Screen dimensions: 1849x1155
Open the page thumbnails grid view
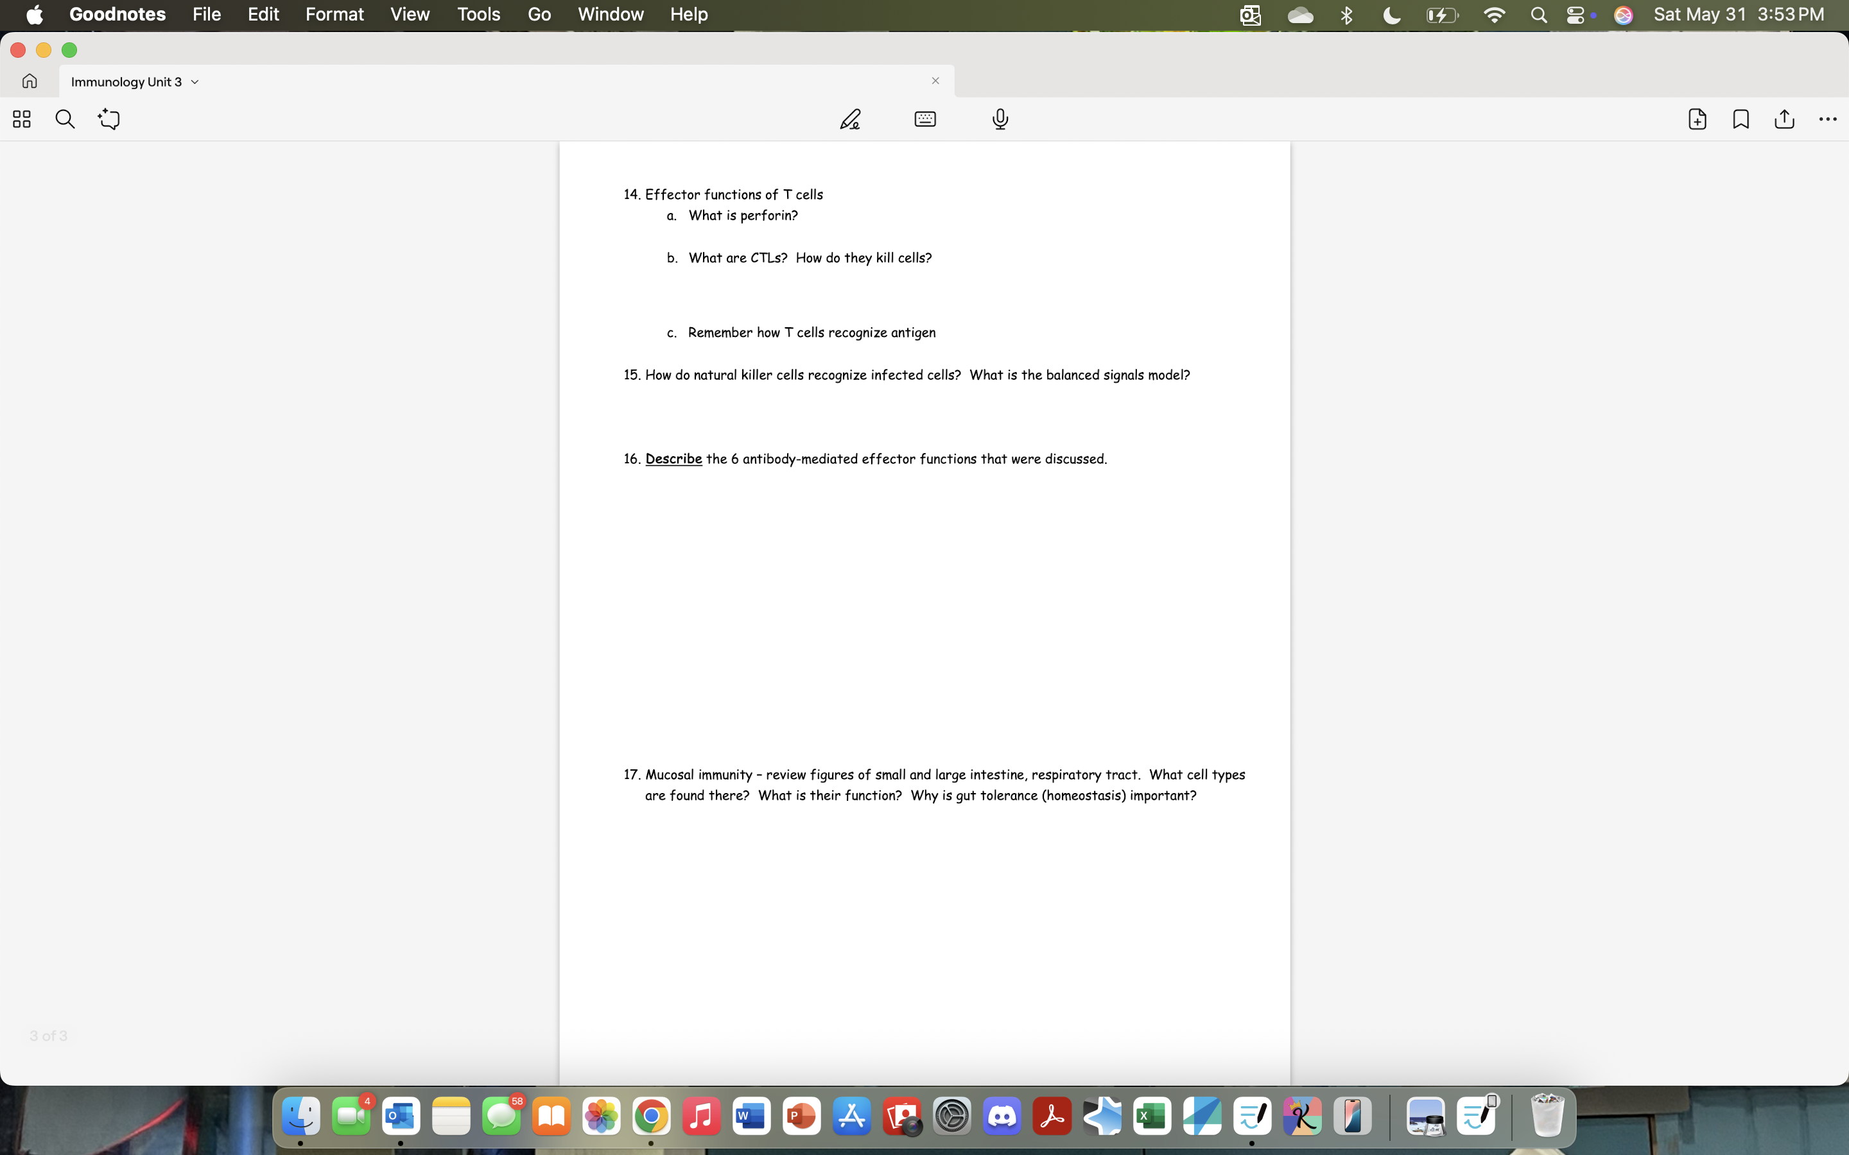click(x=21, y=119)
